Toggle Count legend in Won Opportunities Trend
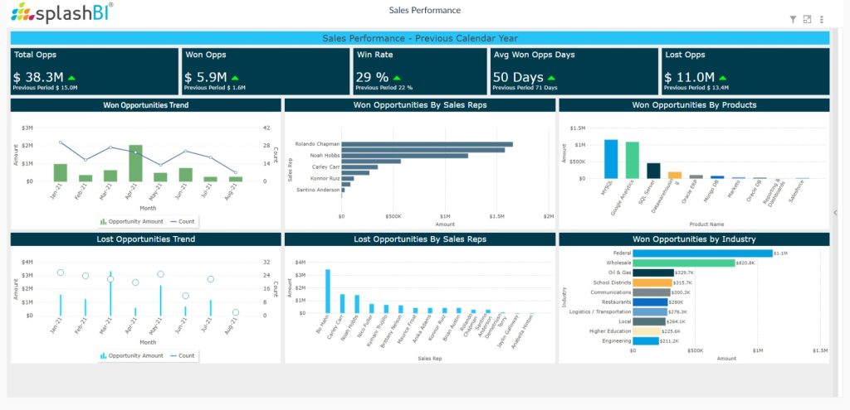 (182, 222)
